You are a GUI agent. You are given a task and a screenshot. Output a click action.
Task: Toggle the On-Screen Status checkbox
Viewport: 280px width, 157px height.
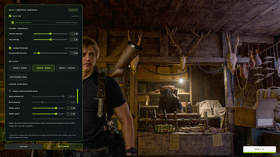pyautogui.click(x=13, y=23)
